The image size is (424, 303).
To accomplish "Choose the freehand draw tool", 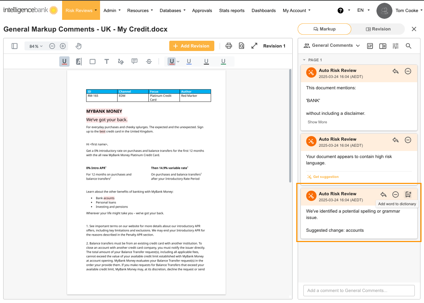I will point(121,62).
